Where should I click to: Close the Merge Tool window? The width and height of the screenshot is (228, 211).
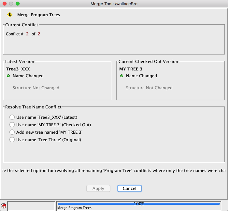(5, 4)
